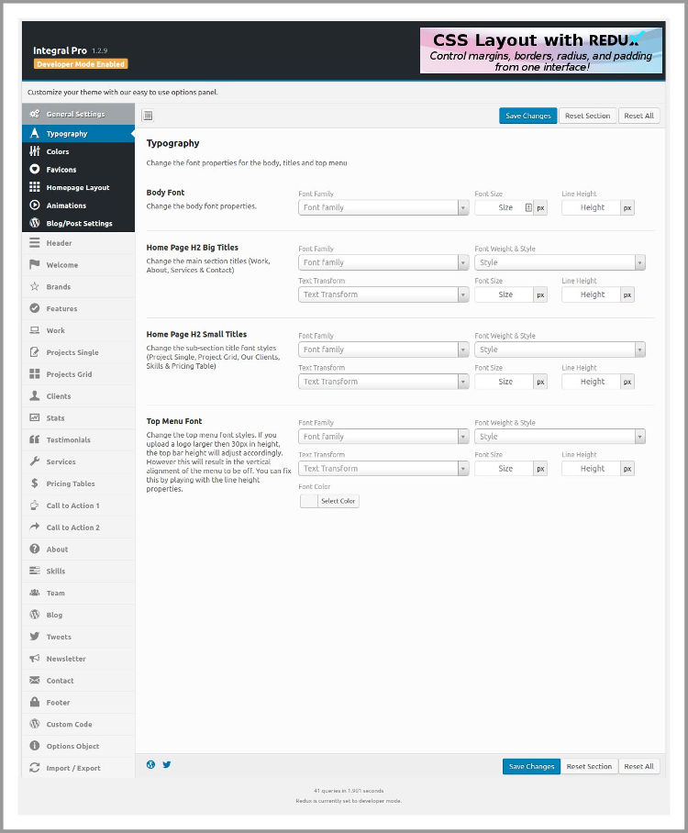Click the Header hamburger icon
Viewport: 688px width, 833px height.
click(35, 243)
